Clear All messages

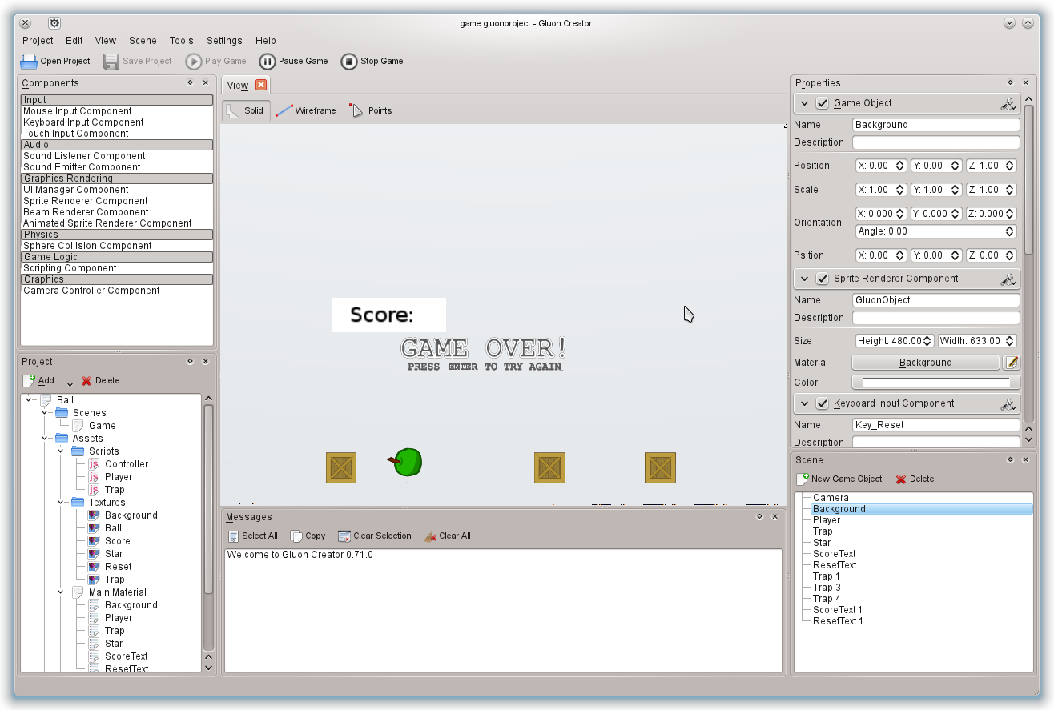pos(447,536)
